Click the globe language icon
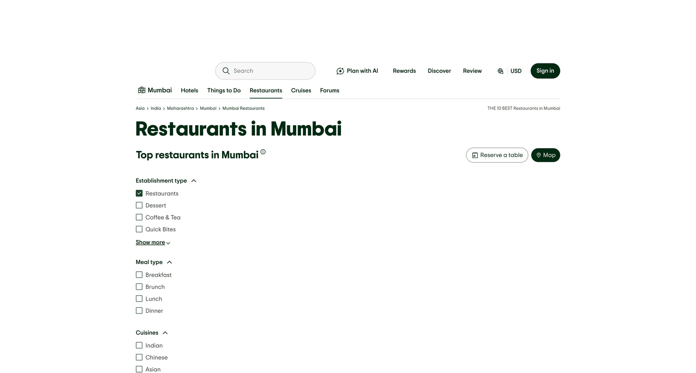This screenshot has width=696, height=373. pyautogui.click(x=500, y=71)
